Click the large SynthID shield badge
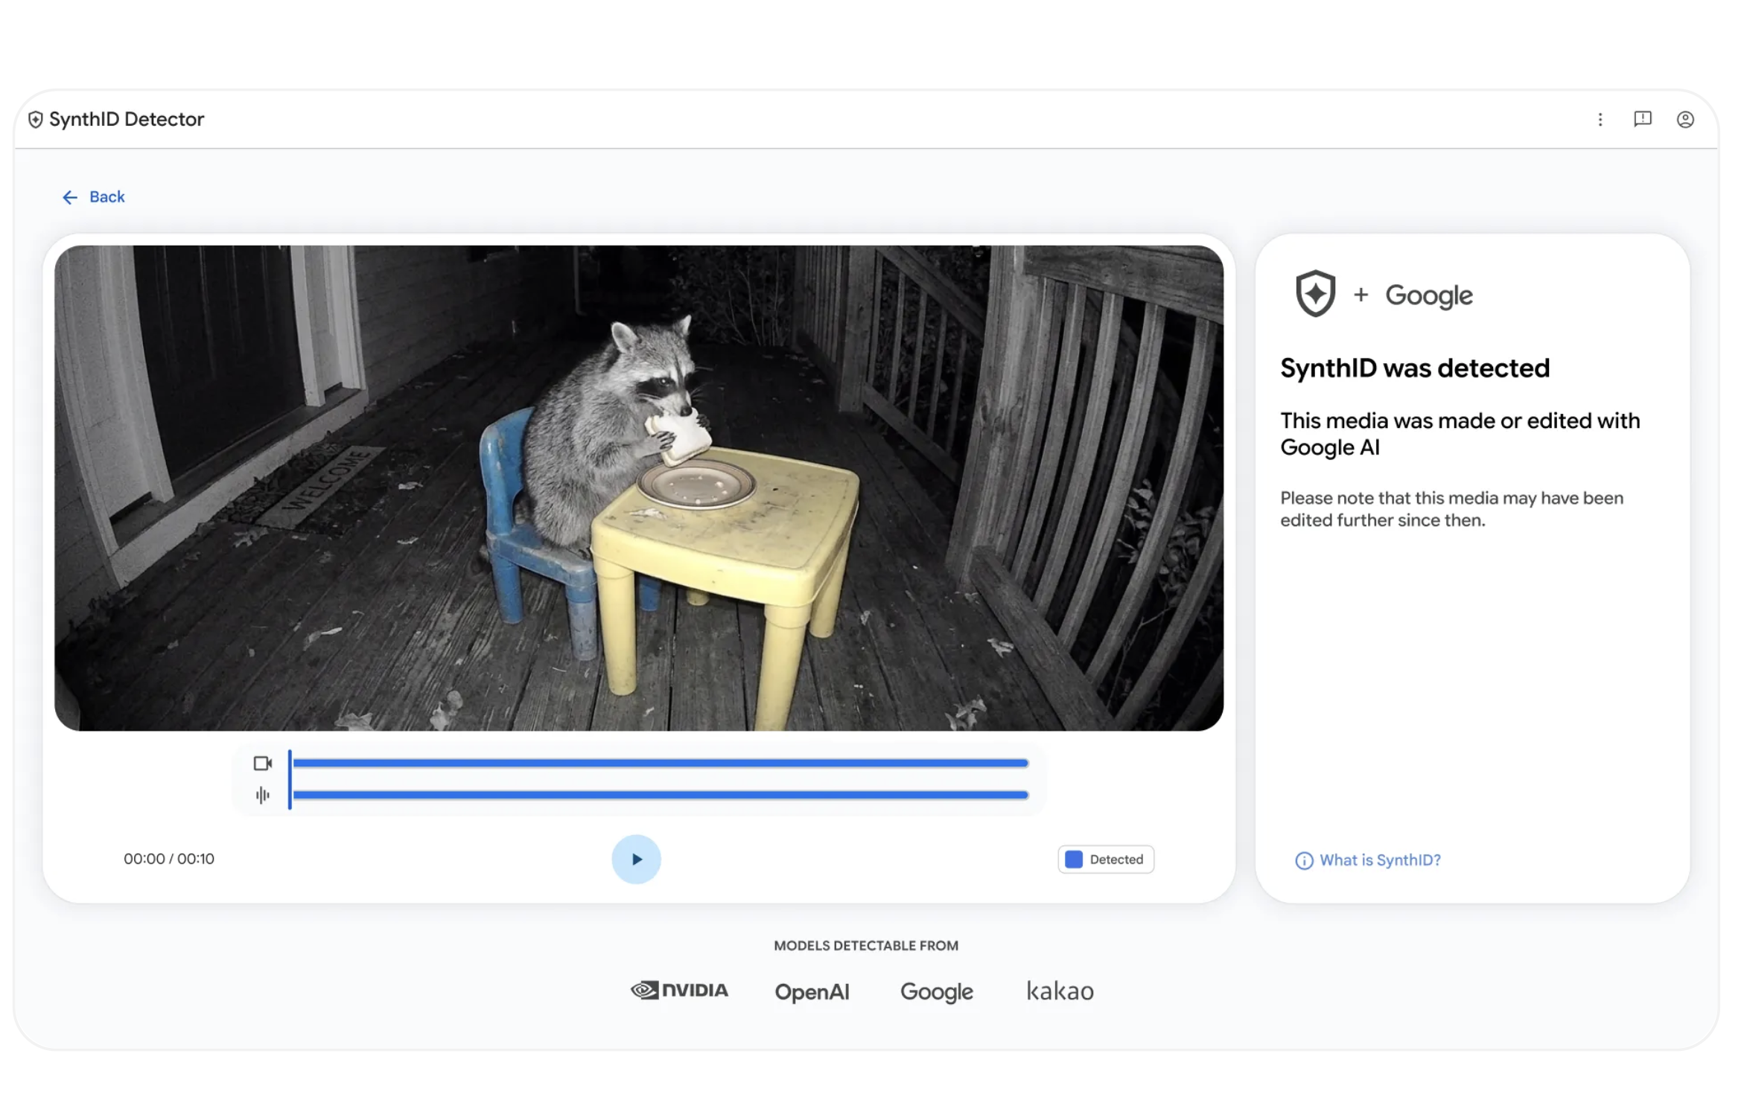 pos(1315,293)
